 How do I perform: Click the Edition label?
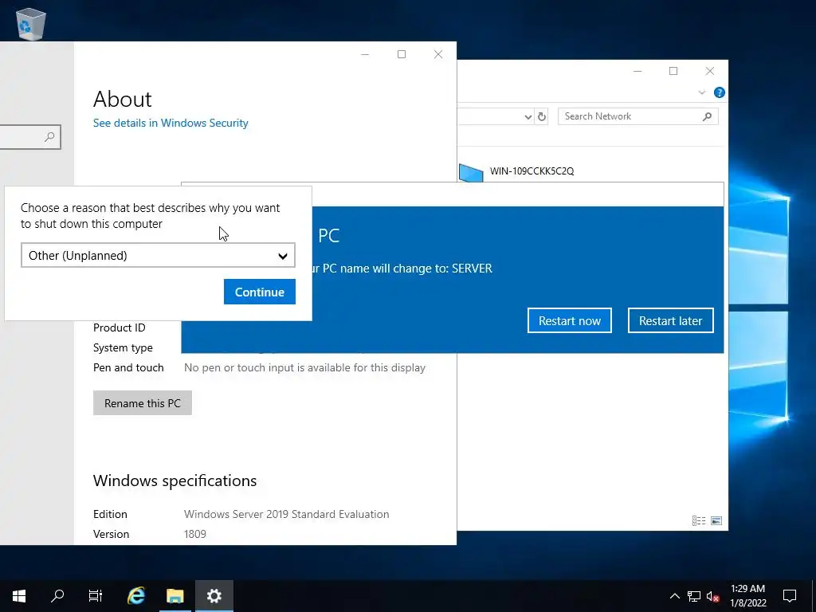click(x=110, y=514)
